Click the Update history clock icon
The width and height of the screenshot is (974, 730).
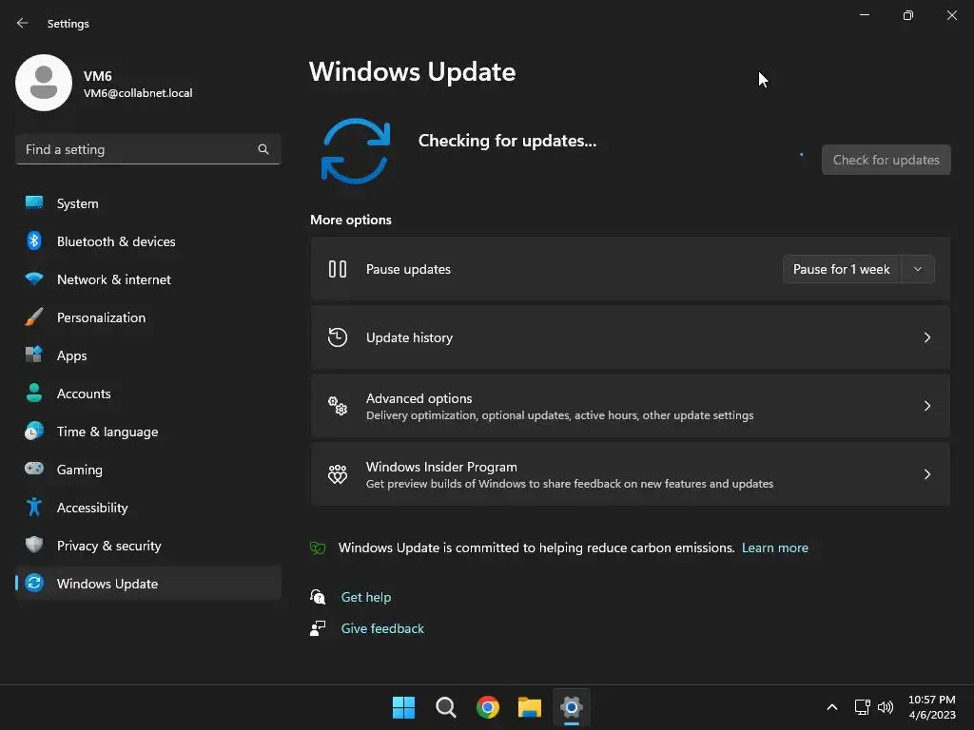[x=338, y=337]
